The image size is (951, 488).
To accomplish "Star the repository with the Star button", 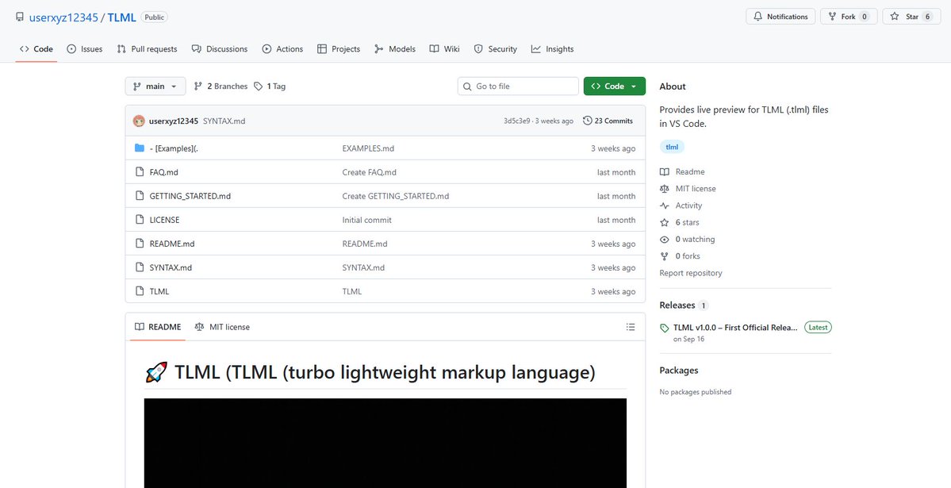I will coord(911,17).
